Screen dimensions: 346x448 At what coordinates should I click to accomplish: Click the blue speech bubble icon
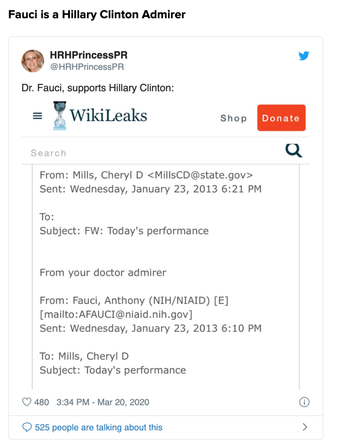click(27, 427)
